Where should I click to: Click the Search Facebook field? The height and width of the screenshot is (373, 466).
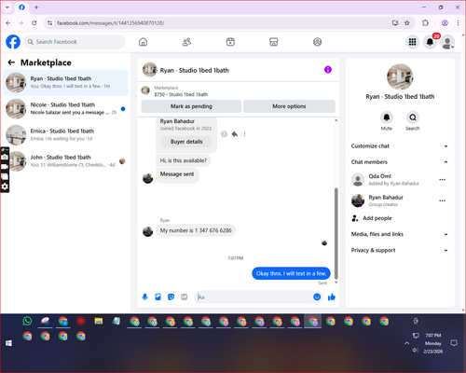pos(75,42)
